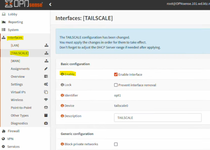
Task: Go to Interfaces Assignments
Action: 20,69
